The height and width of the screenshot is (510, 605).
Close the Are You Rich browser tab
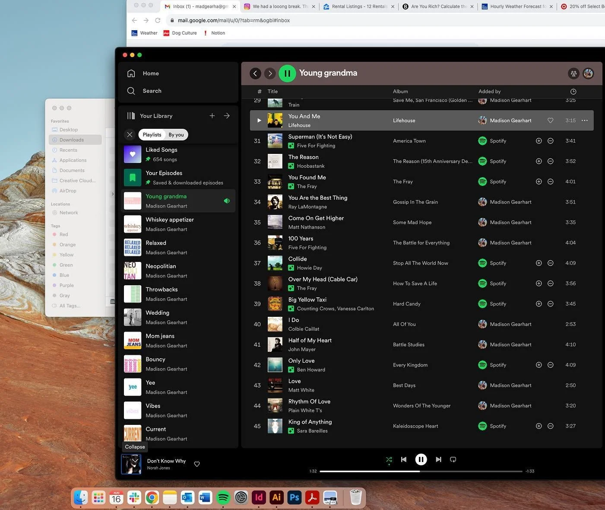472,6
